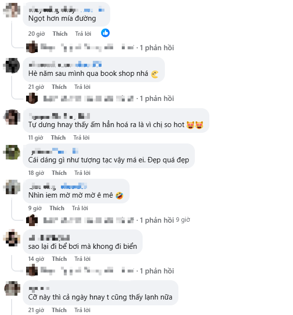Like 'Tự dưng hnay thấy ấm' comment
The image size is (293, 315).
pyautogui.click(x=59, y=138)
